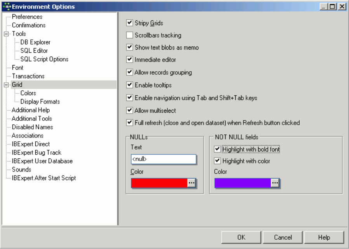Viewport: 349px width, 249px height.
Task: Click the Environment Options title bar icon
Action: (7, 7)
